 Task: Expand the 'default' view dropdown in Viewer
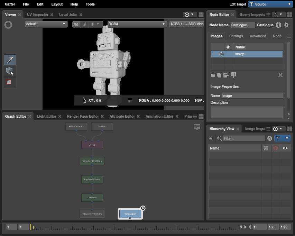[x=46, y=24]
